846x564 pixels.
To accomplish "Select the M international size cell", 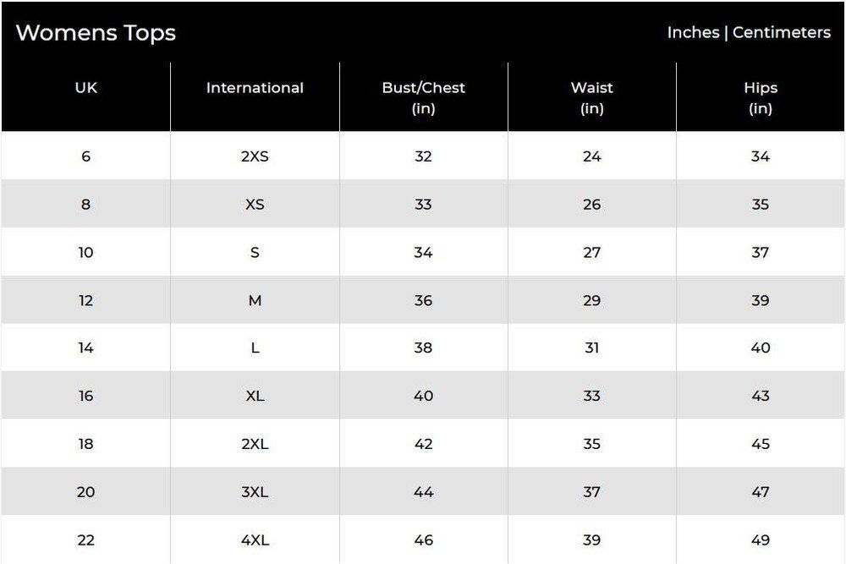I will [255, 301].
